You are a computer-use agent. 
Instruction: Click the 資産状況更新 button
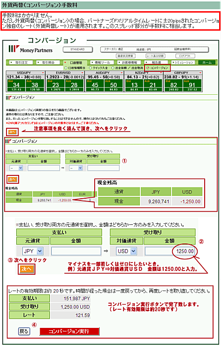tap(125, 56)
